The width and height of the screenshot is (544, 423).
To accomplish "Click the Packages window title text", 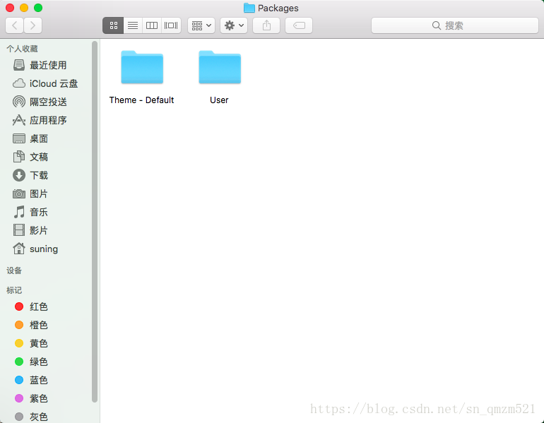I will point(278,8).
